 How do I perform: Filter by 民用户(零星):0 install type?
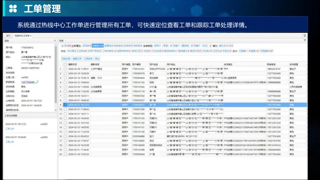click(x=163, y=46)
